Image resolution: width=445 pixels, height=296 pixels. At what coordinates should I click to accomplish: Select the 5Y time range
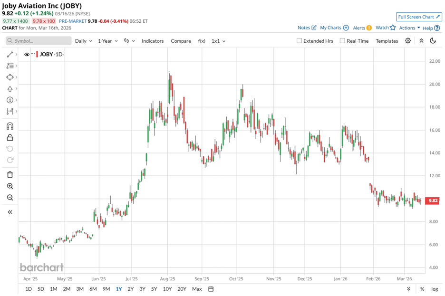click(x=154, y=289)
